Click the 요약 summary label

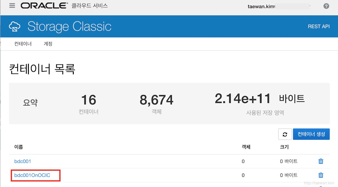pos(30,102)
